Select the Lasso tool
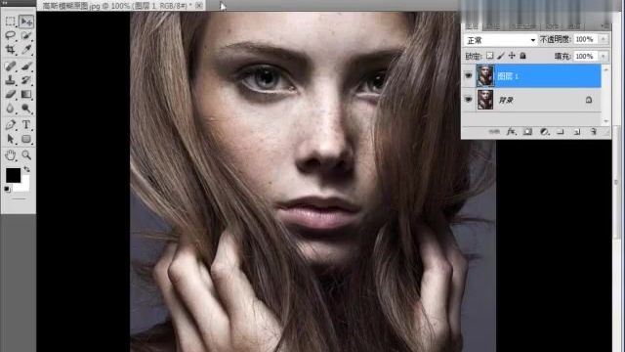625x352 pixels. coord(10,35)
